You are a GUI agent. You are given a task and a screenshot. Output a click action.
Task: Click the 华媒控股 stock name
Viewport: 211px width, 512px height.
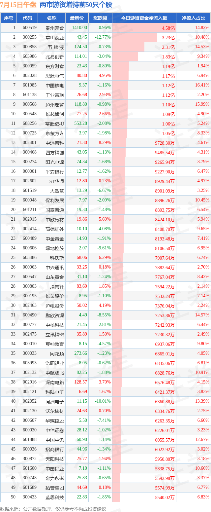pyautogui.click(x=55, y=421)
